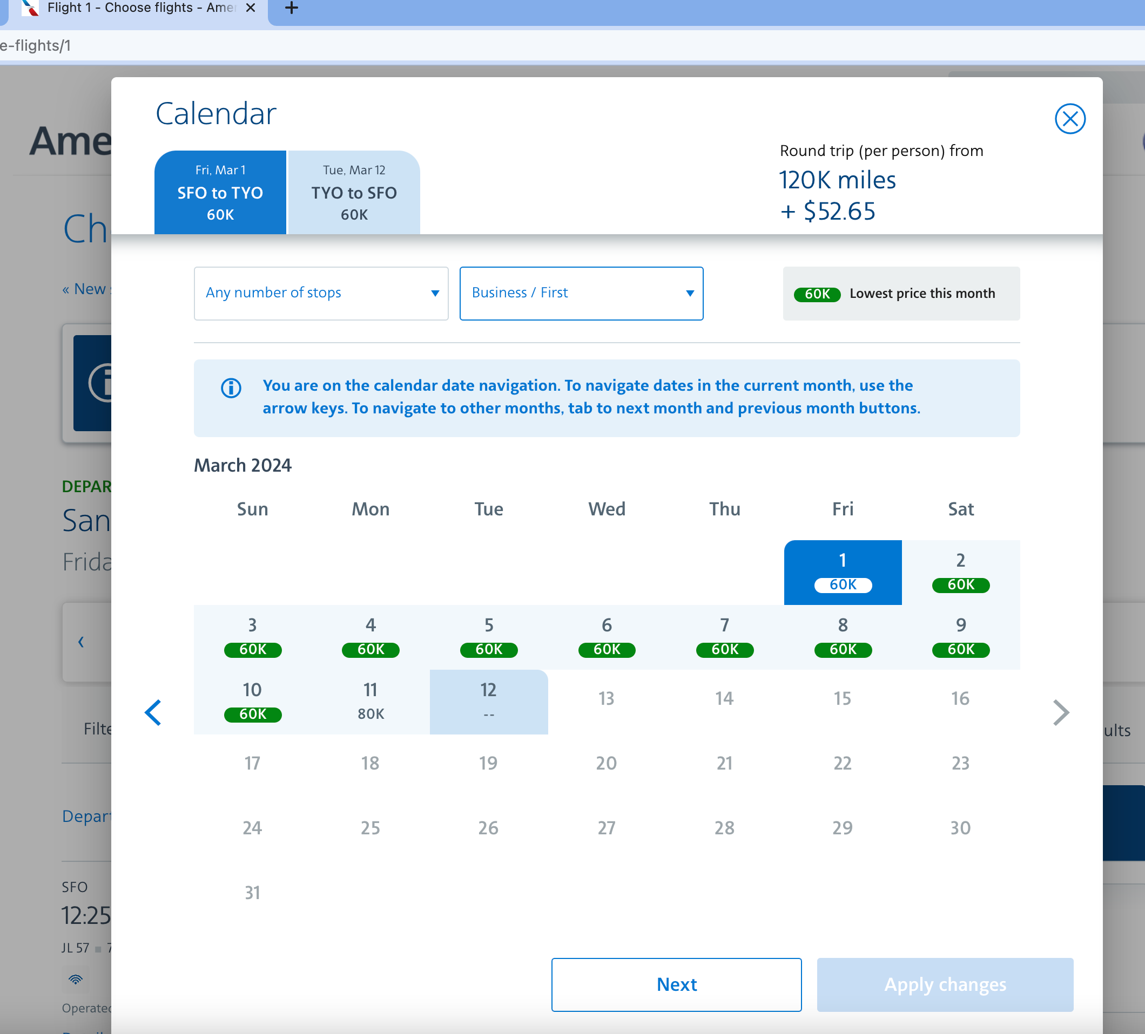Viewport: 1145px width, 1034px height.
Task: Click the 60K lowest price badge
Action: pos(817,294)
